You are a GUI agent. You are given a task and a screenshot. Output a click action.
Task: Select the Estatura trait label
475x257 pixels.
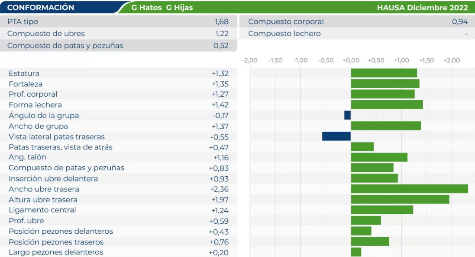coord(24,73)
